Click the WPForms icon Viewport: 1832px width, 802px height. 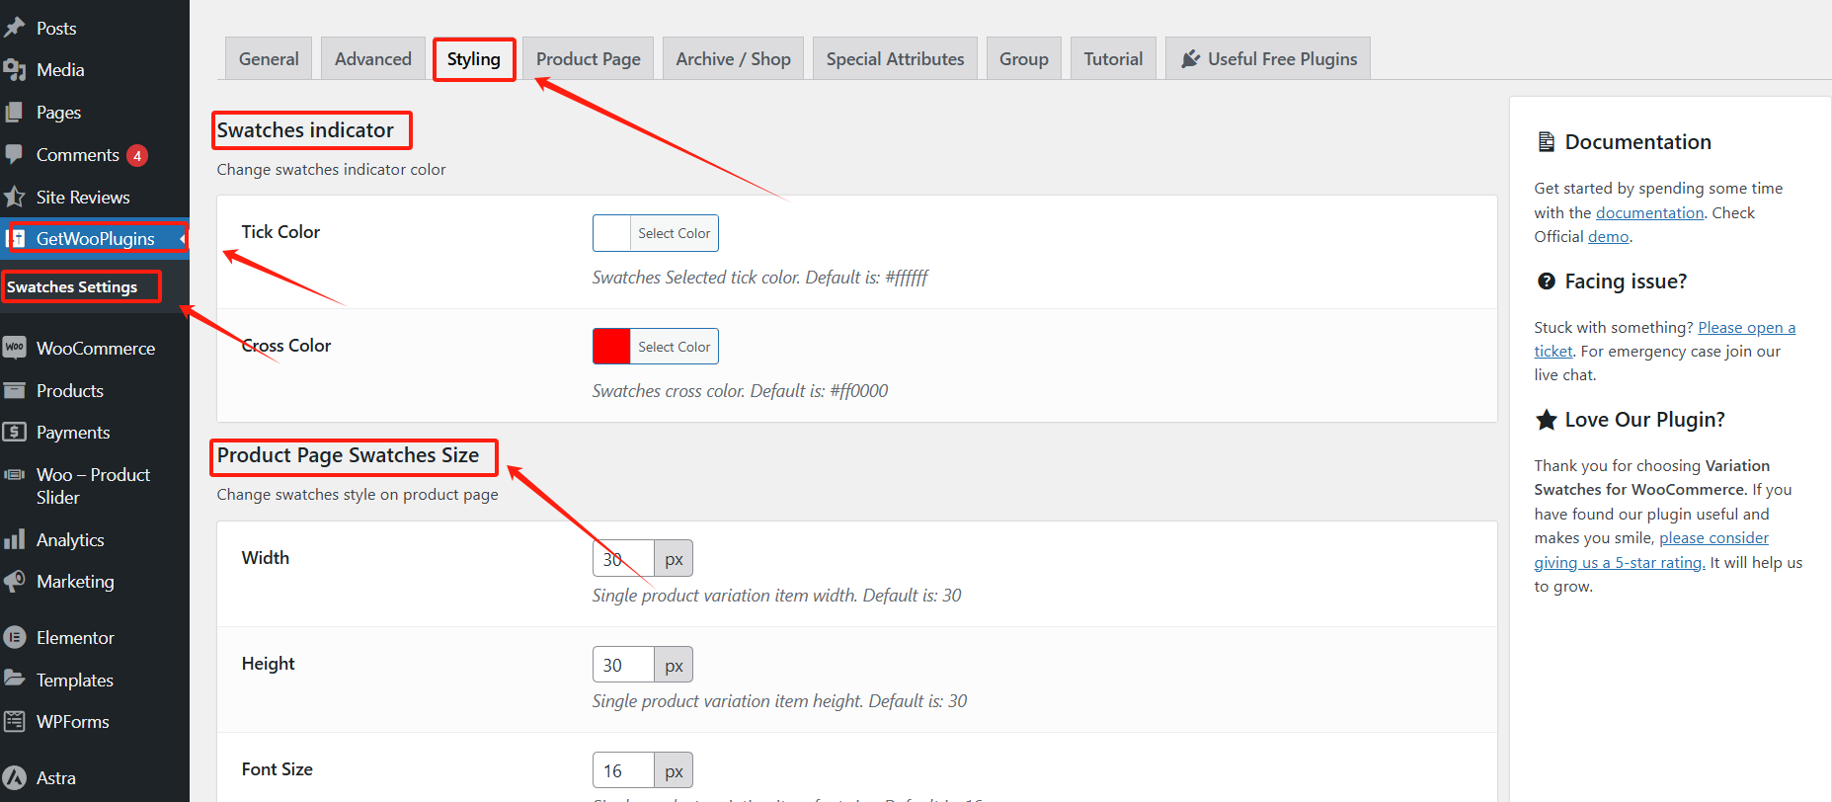[x=14, y=722]
